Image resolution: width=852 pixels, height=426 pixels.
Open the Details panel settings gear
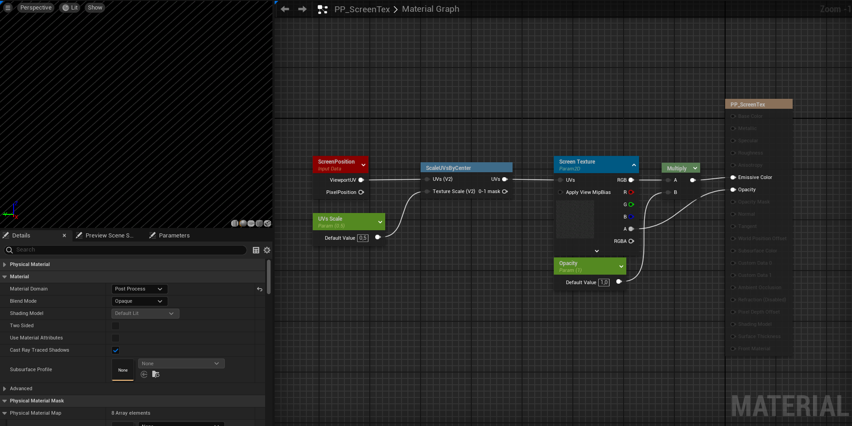coord(267,250)
